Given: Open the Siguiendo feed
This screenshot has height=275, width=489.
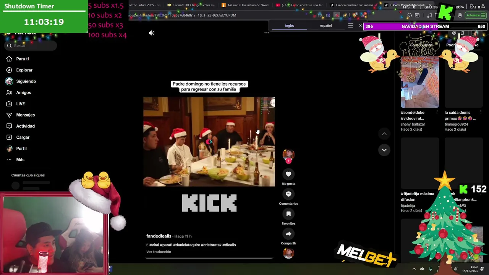Looking at the screenshot, I should tap(26, 81).
